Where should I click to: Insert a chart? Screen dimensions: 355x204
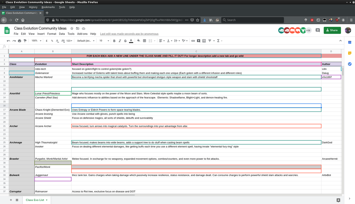click(x=204, y=41)
